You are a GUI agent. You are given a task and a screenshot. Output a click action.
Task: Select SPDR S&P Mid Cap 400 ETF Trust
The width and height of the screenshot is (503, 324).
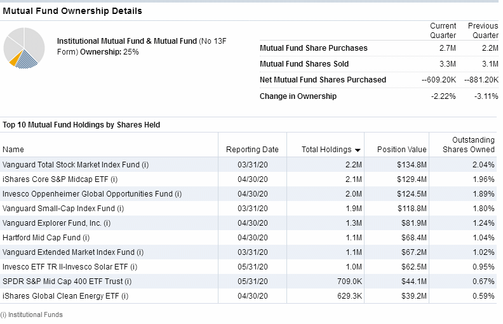tap(67, 282)
